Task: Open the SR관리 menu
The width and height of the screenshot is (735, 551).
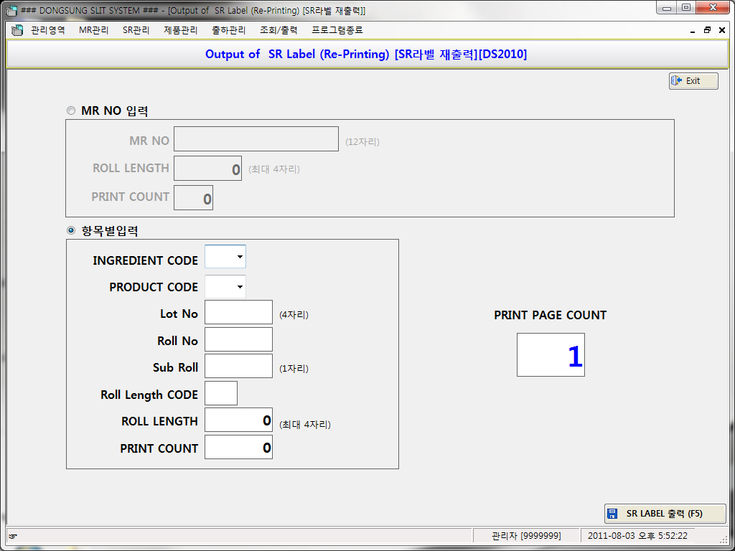Action: (x=136, y=30)
